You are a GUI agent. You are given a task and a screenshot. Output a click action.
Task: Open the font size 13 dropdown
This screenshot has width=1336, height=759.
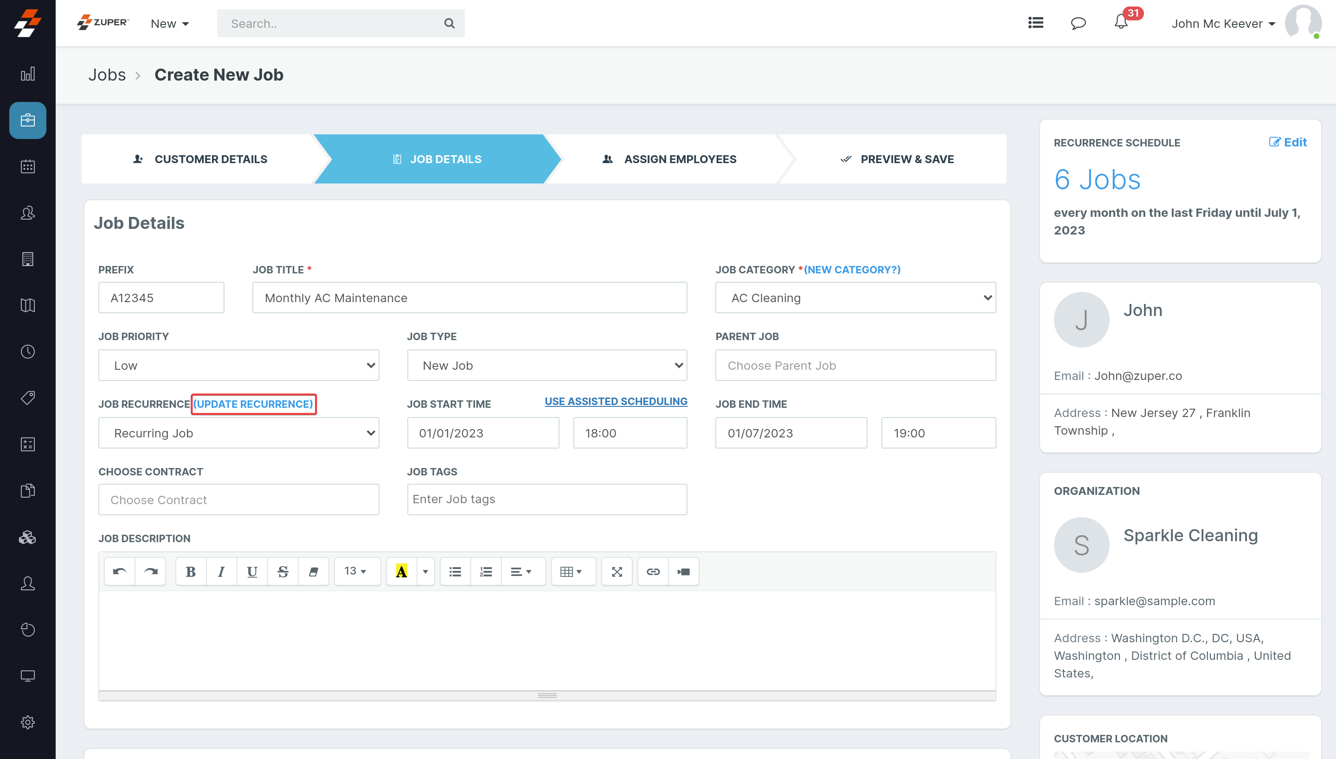[356, 572]
